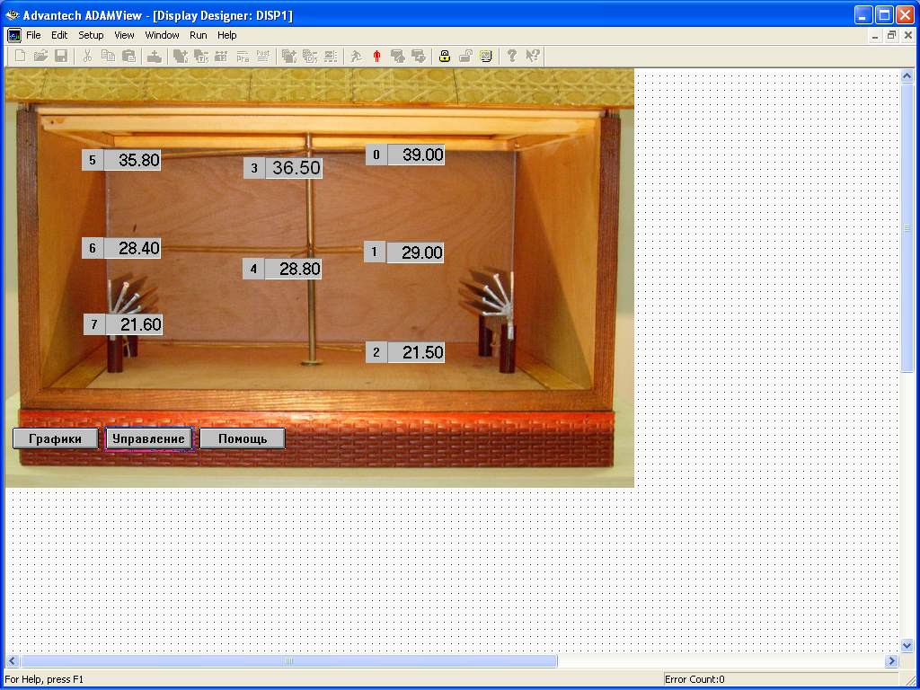Click the horizontal scrollbar thumb
Viewport: 920px width, 690px height.
click(288, 660)
